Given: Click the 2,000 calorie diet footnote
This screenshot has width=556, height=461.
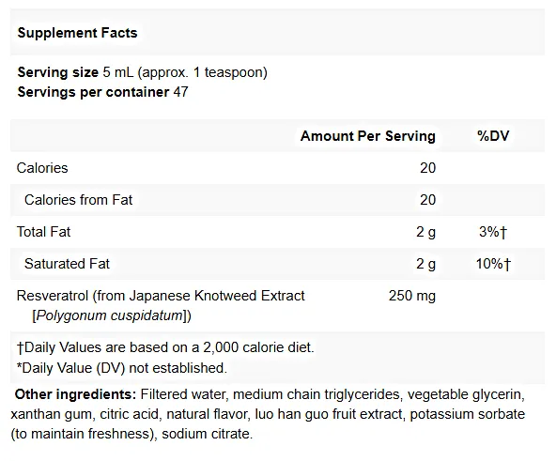Looking at the screenshot, I should pos(165,347).
